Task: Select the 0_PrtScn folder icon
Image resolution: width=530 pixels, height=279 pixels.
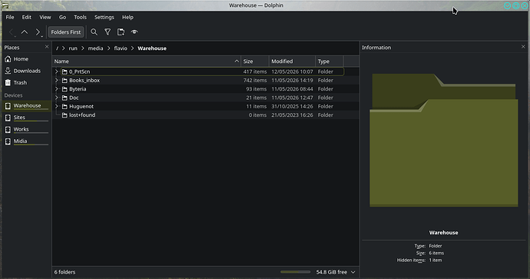Action: 65,71
